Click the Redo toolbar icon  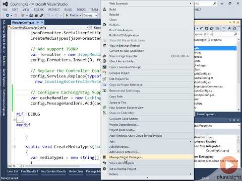point(56,16)
